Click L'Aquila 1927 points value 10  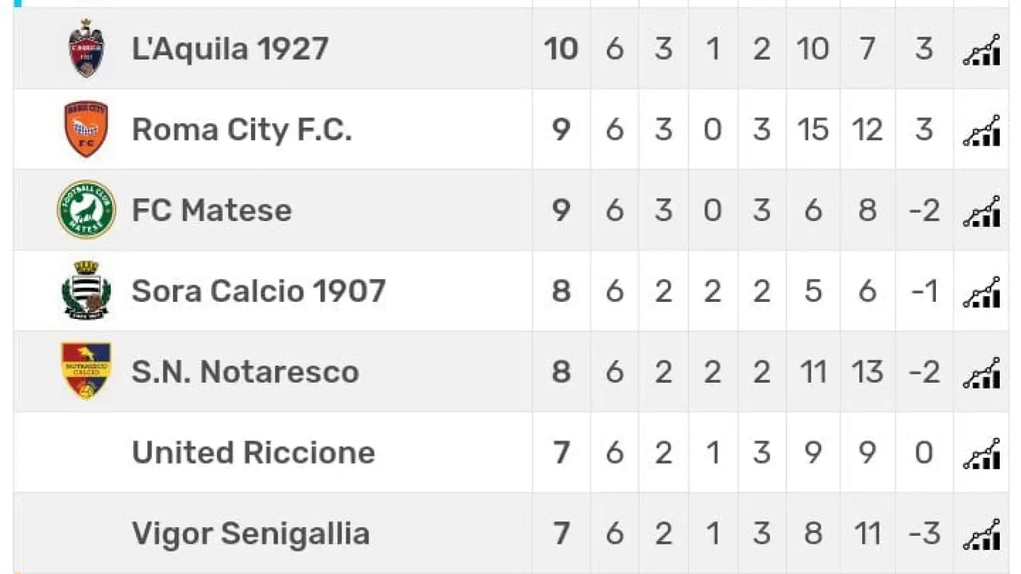[561, 49]
